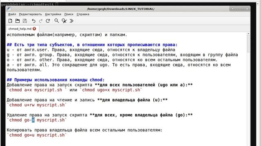Click the text 'chmod a+x myscript.sh'
This screenshot has height=146, width=261.
[35, 90]
